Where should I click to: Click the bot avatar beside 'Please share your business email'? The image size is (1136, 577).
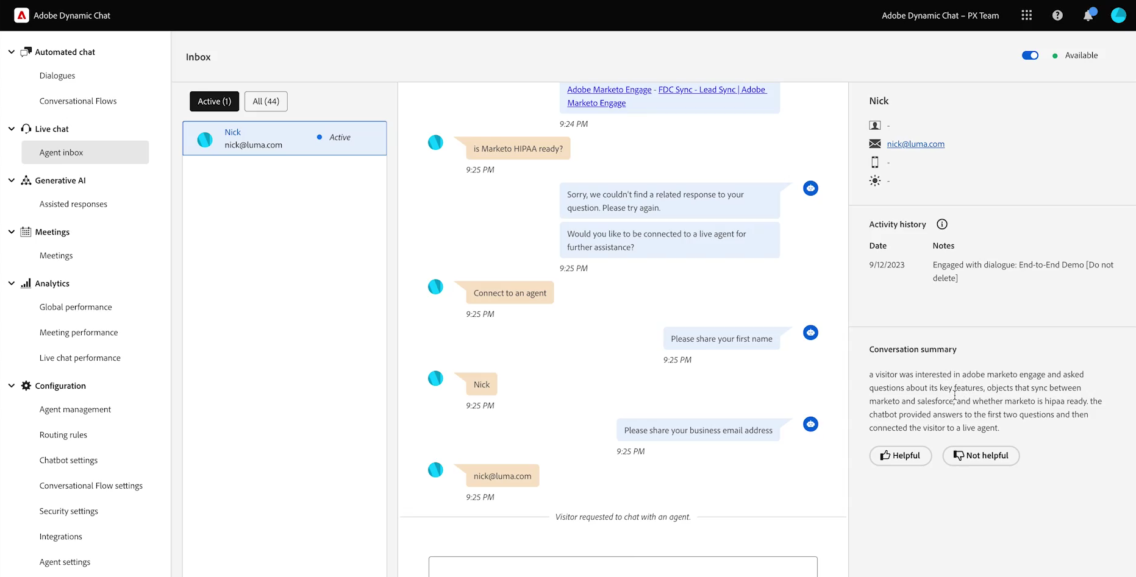coord(810,424)
